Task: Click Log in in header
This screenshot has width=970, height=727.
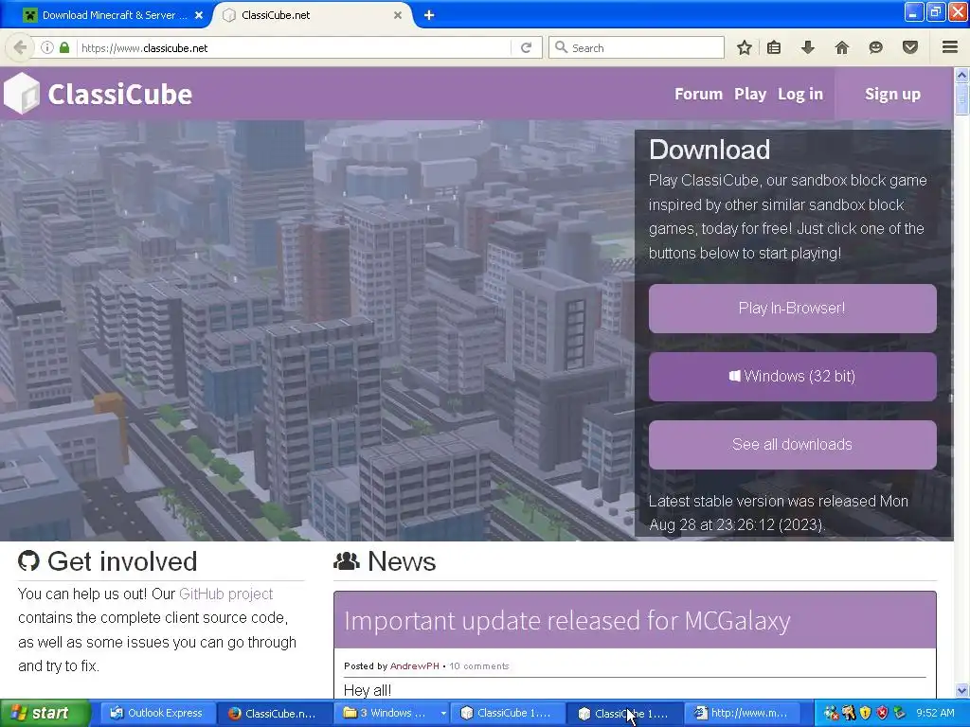Action: coord(800,94)
